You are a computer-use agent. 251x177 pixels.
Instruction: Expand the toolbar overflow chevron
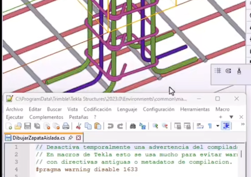(x=243, y=124)
